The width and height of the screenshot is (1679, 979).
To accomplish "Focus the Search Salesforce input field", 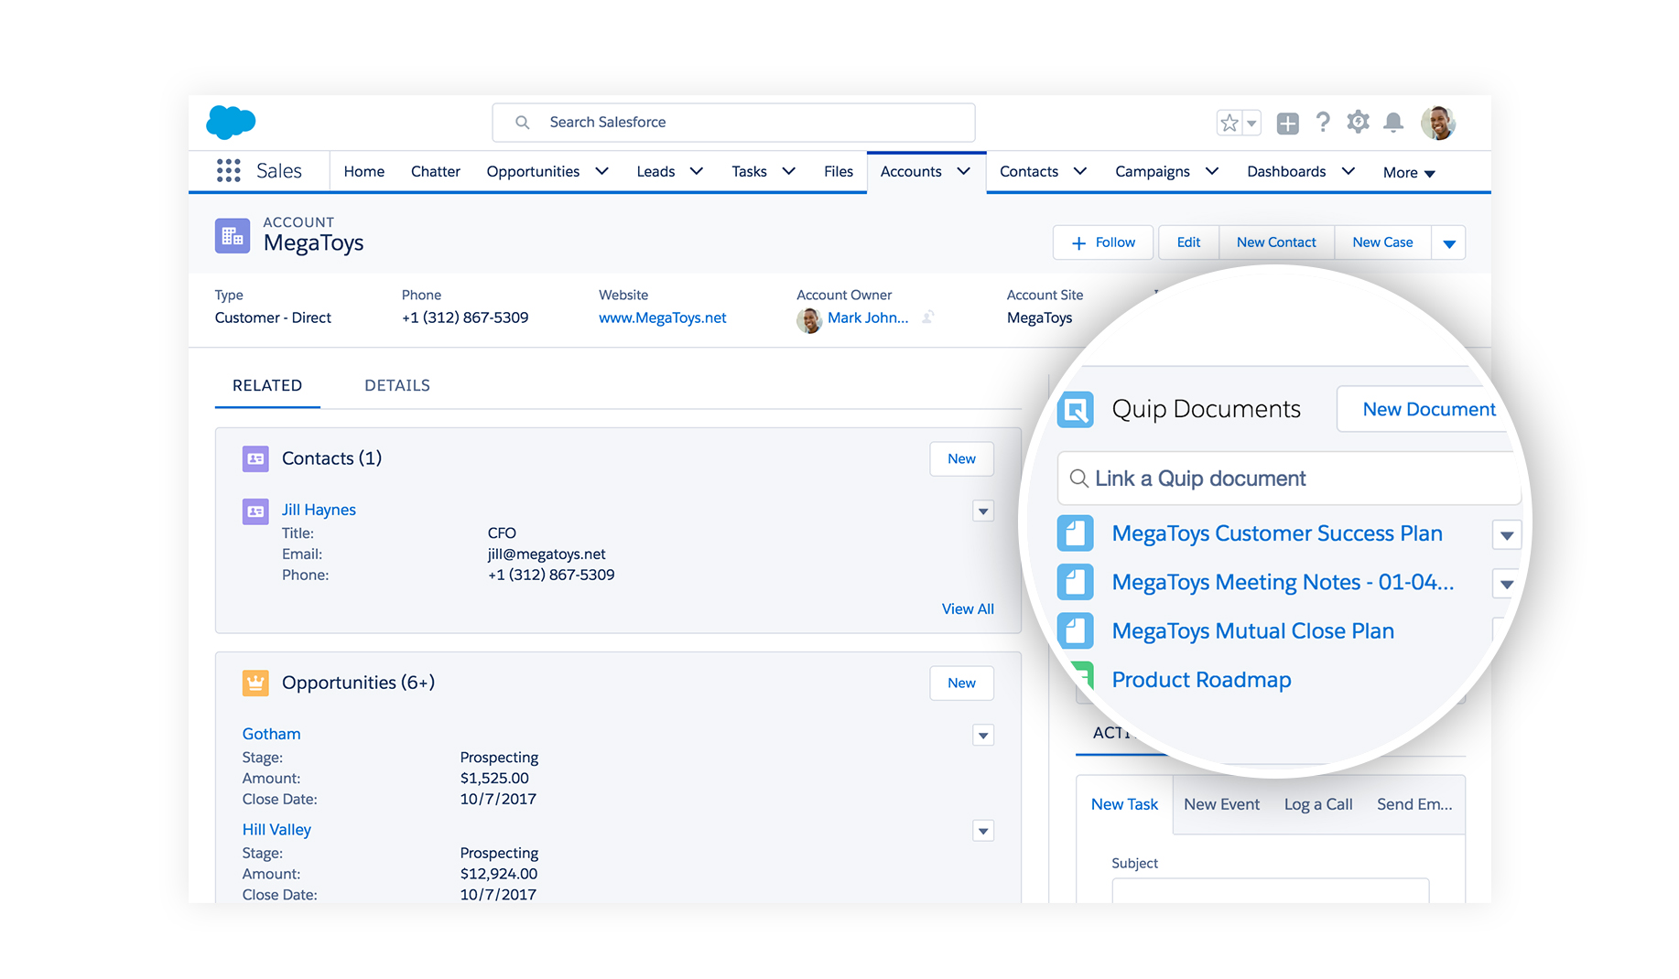I will tap(733, 123).
